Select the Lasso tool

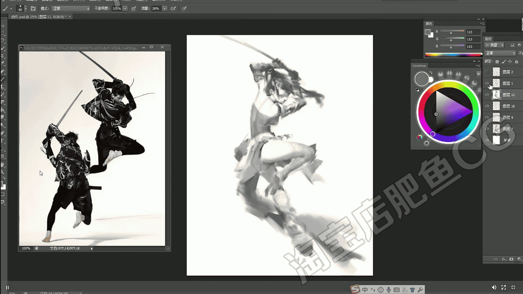3,40
